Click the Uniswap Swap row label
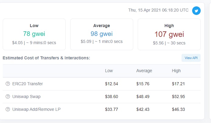 point(26,97)
